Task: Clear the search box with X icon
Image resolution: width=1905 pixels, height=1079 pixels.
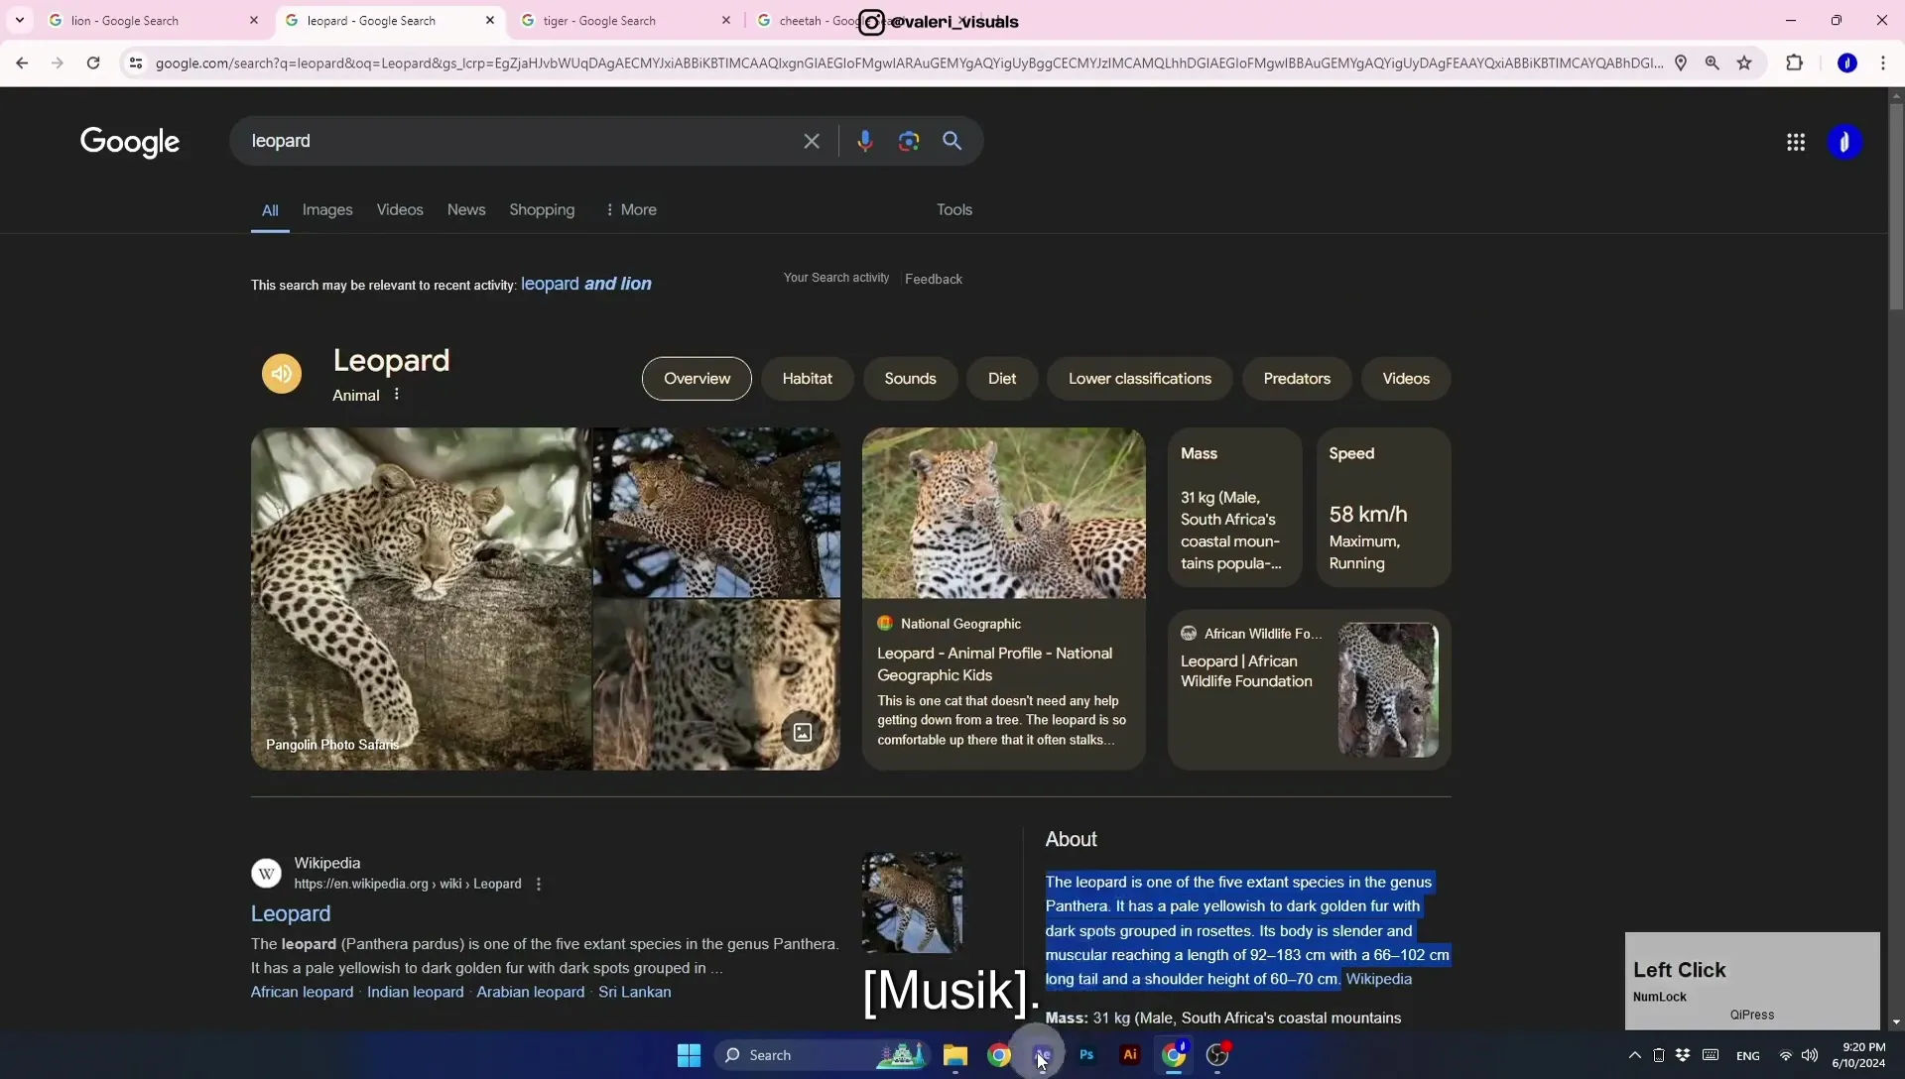Action: tap(812, 141)
